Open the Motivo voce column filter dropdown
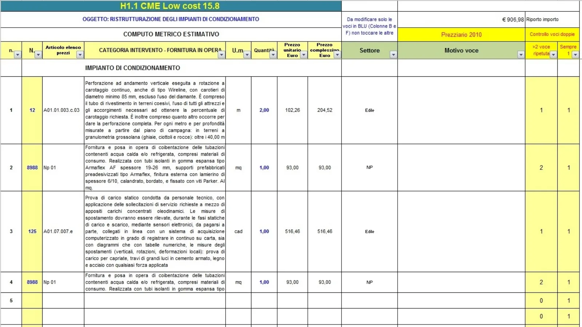This screenshot has height=327, width=582. [x=521, y=55]
